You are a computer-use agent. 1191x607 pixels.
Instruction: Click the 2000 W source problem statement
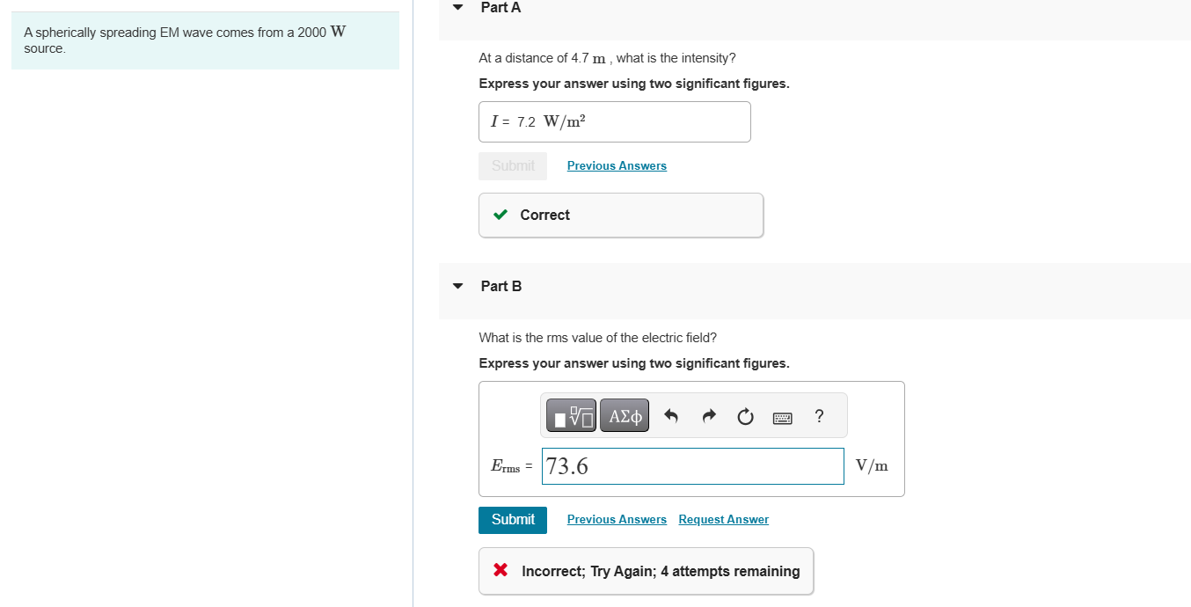pyautogui.click(x=185, y=40)
